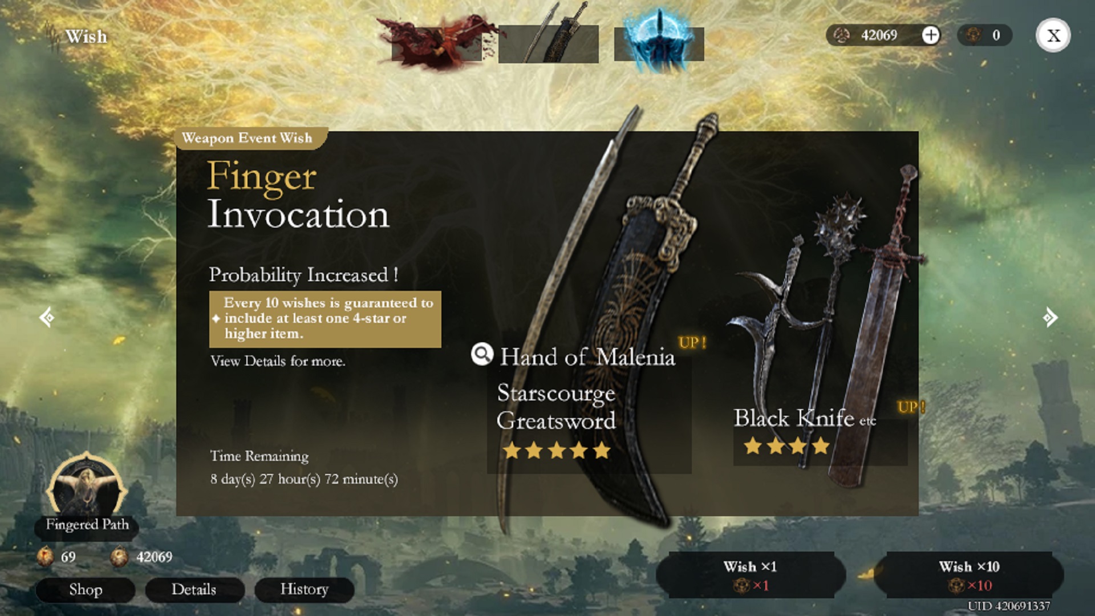
Task: Click the search/magnify icon next to Hand of Malenia
Action: tap(482, 355)
